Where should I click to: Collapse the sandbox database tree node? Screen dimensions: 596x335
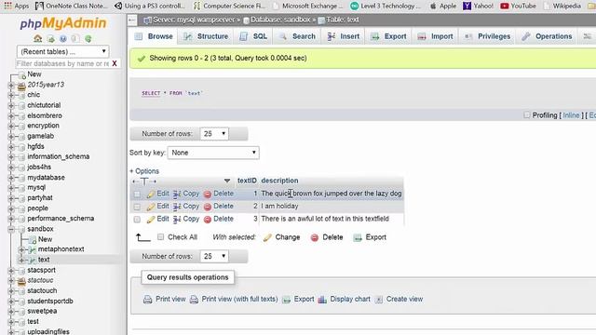point(11,229)
